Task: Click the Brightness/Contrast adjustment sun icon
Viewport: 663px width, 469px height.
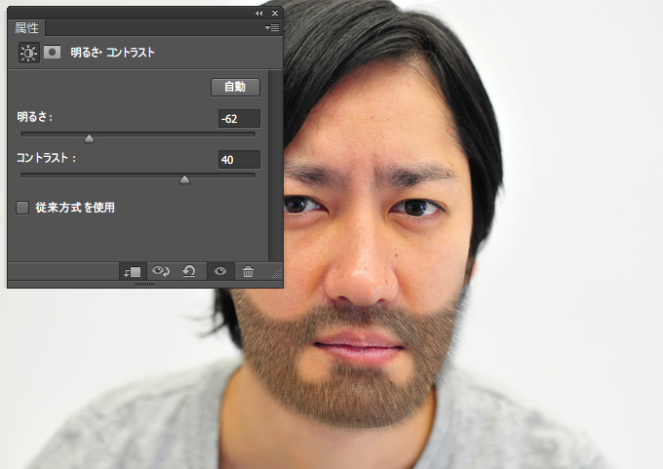Action: coord(28,53)
